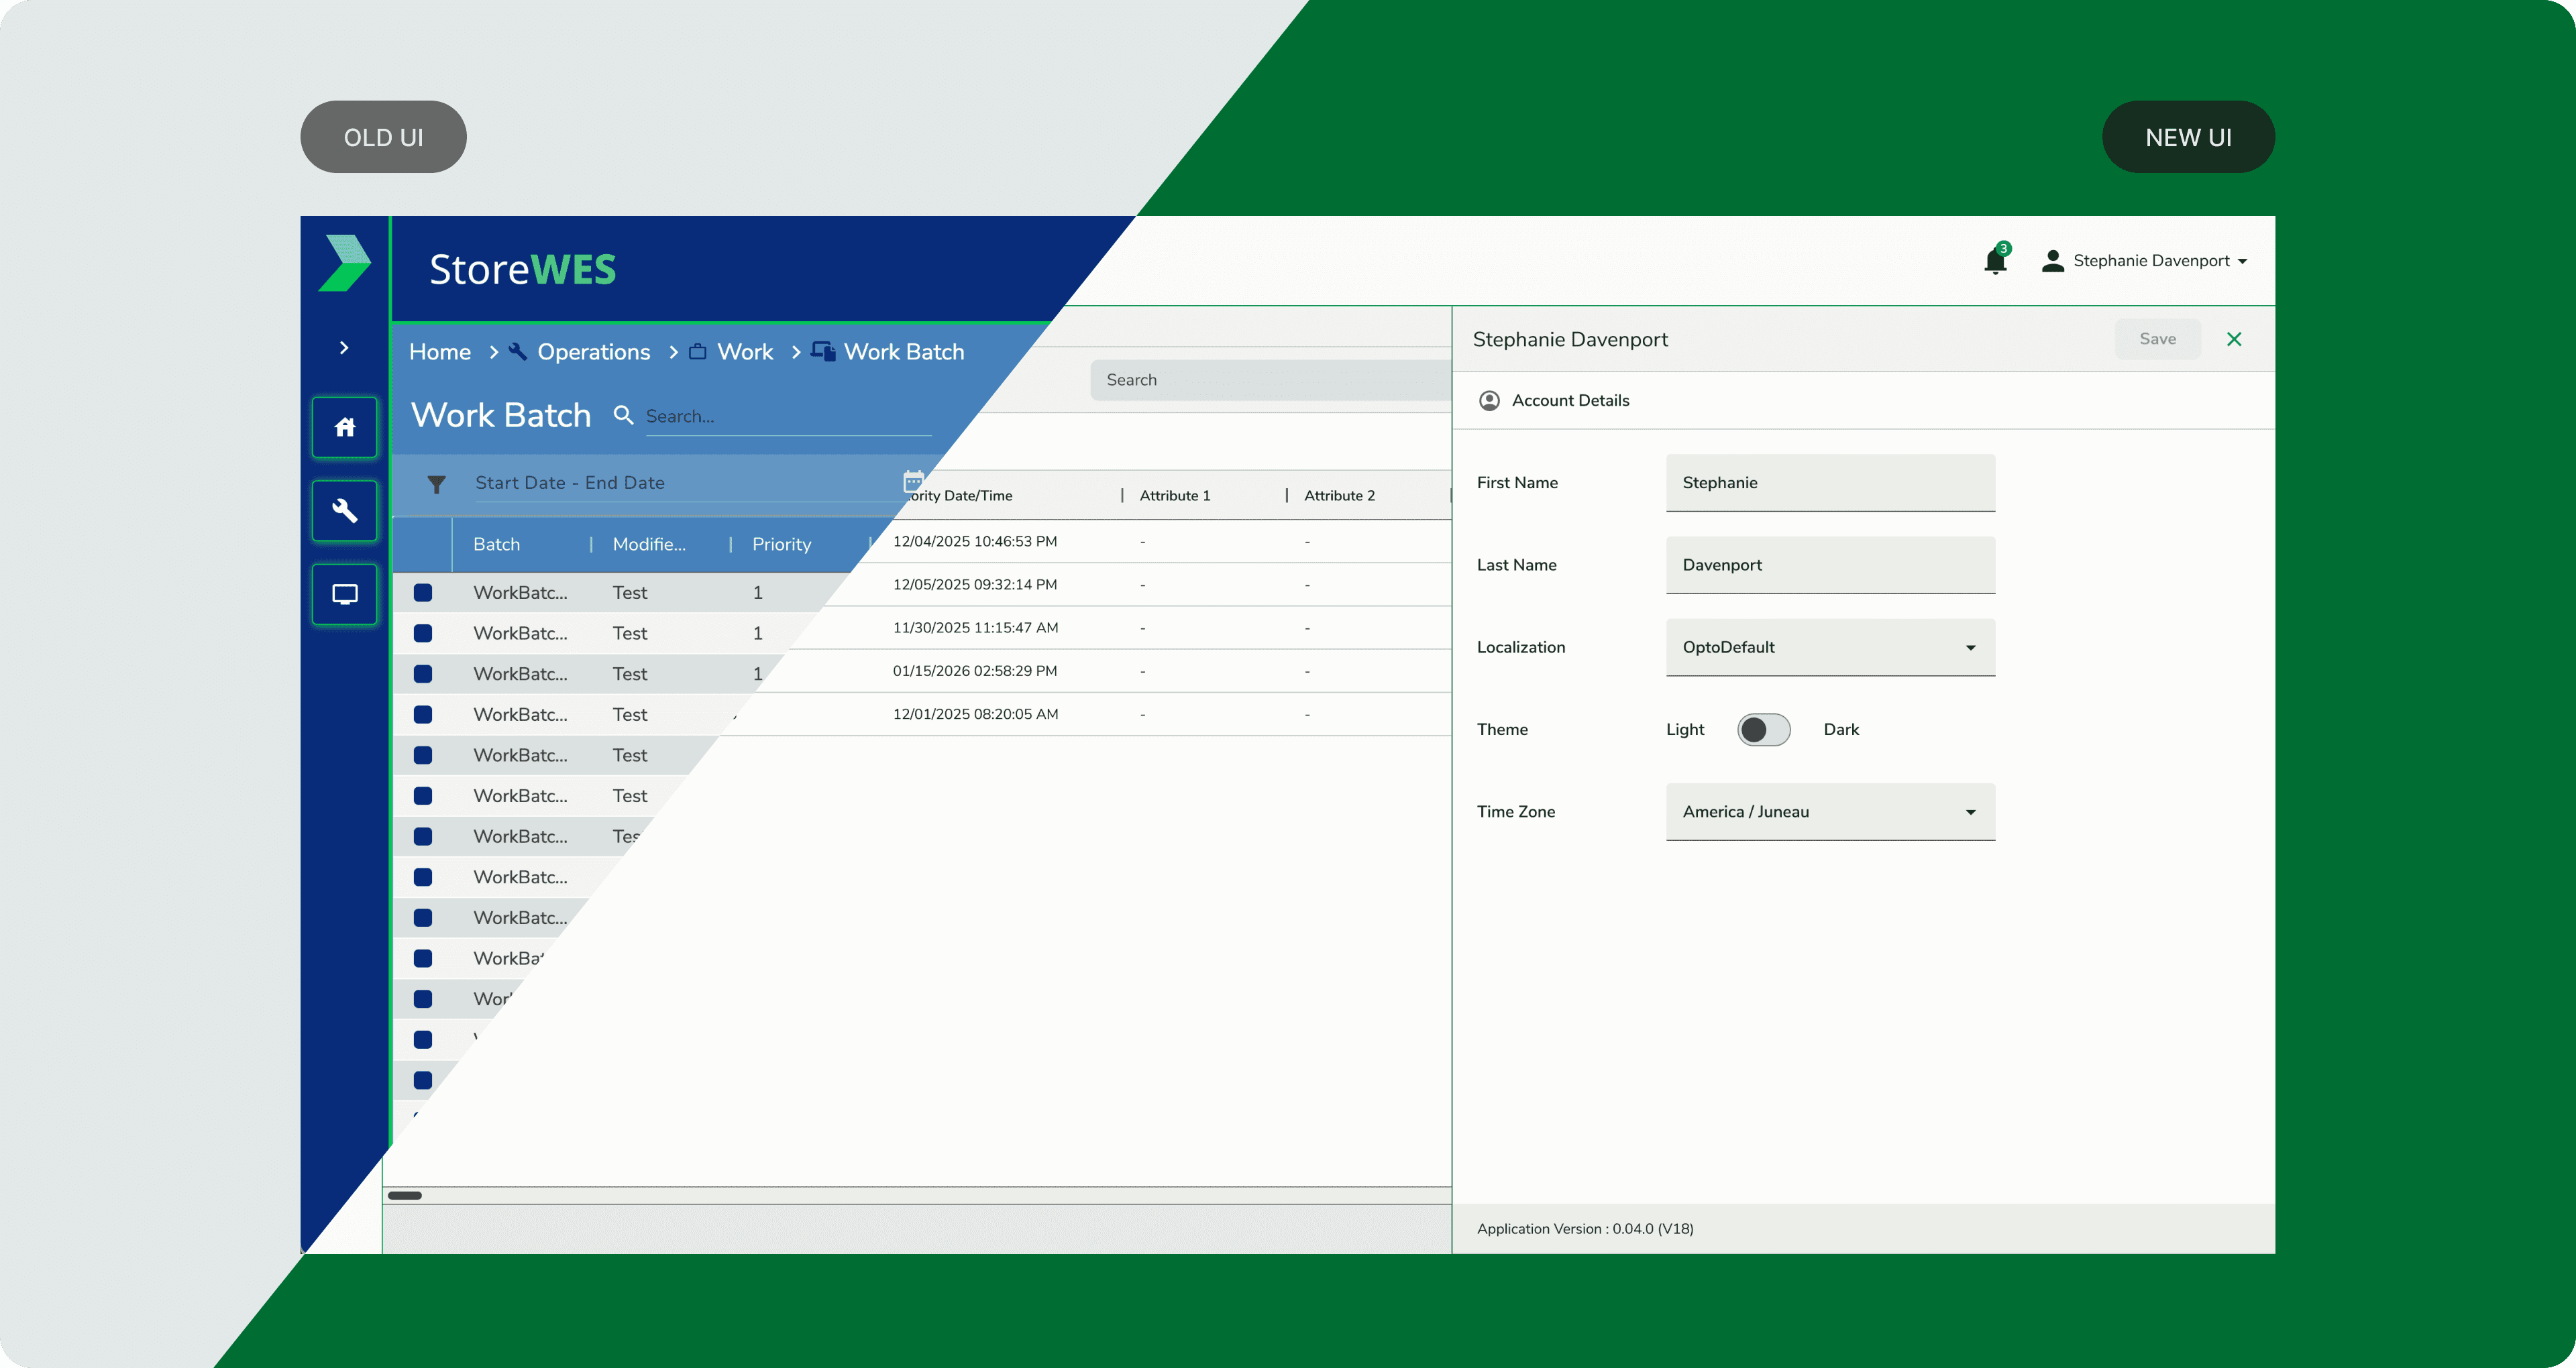Open the Time Zone America / Juneau dropdown

pos(1830,812)
